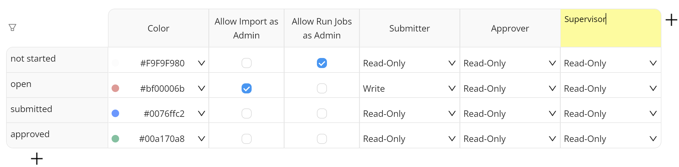Enable Allow Import as Admin for submitted

click(x=246, y=113)
